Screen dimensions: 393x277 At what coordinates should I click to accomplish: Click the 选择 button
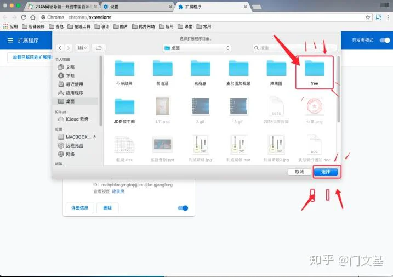tap(326, 172)
